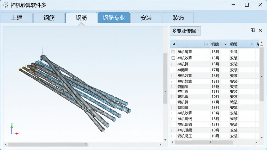267x150 pixels.
Task: Expand third column header filter dropdown
Action: [252, 44]
